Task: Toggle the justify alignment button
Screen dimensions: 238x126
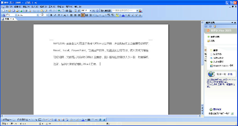Action: tap(83, 15)
